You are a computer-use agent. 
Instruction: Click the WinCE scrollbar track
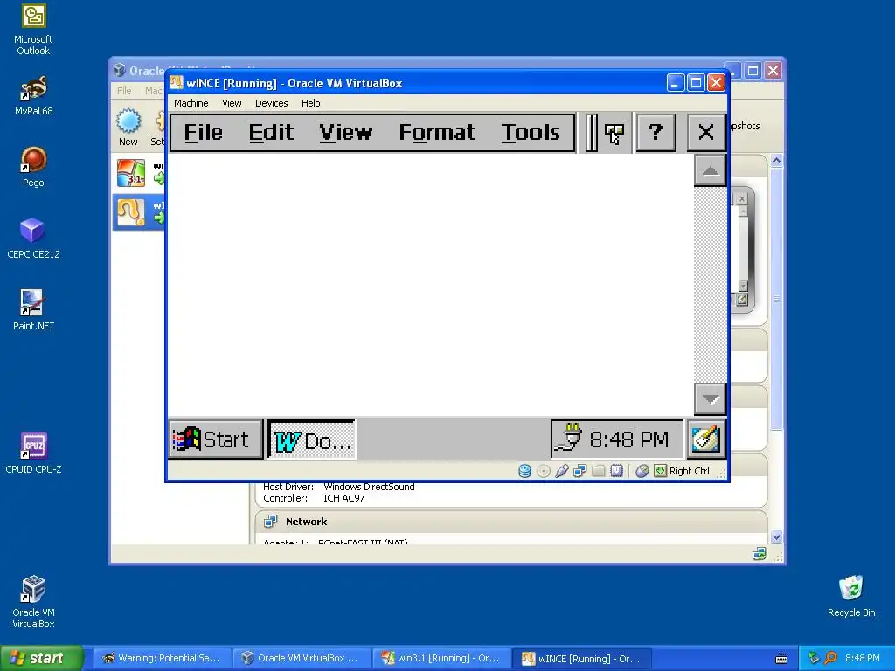710,285
